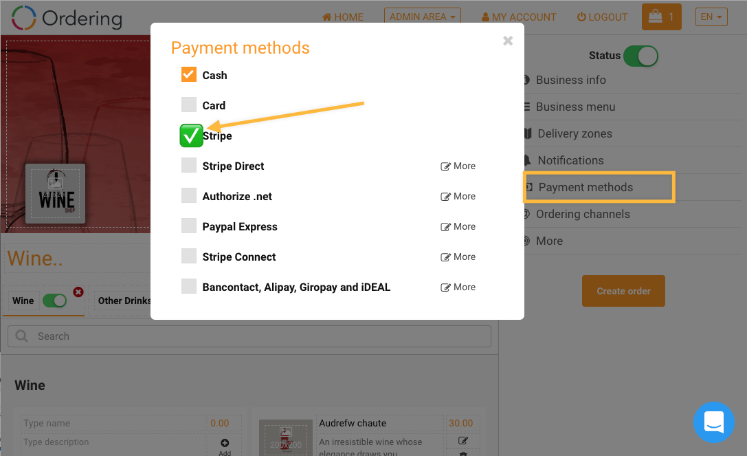Click the product Search field

tap(249, 336)
